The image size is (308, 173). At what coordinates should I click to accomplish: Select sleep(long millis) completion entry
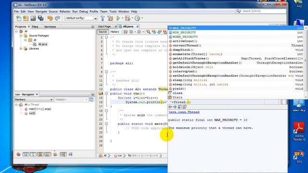click(x=236, y=80)
